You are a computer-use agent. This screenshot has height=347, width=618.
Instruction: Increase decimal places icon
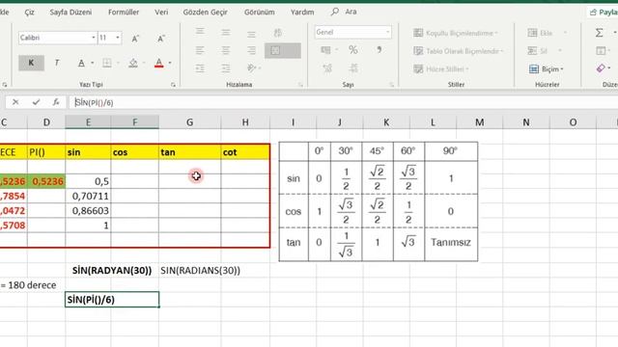(327, 68)
